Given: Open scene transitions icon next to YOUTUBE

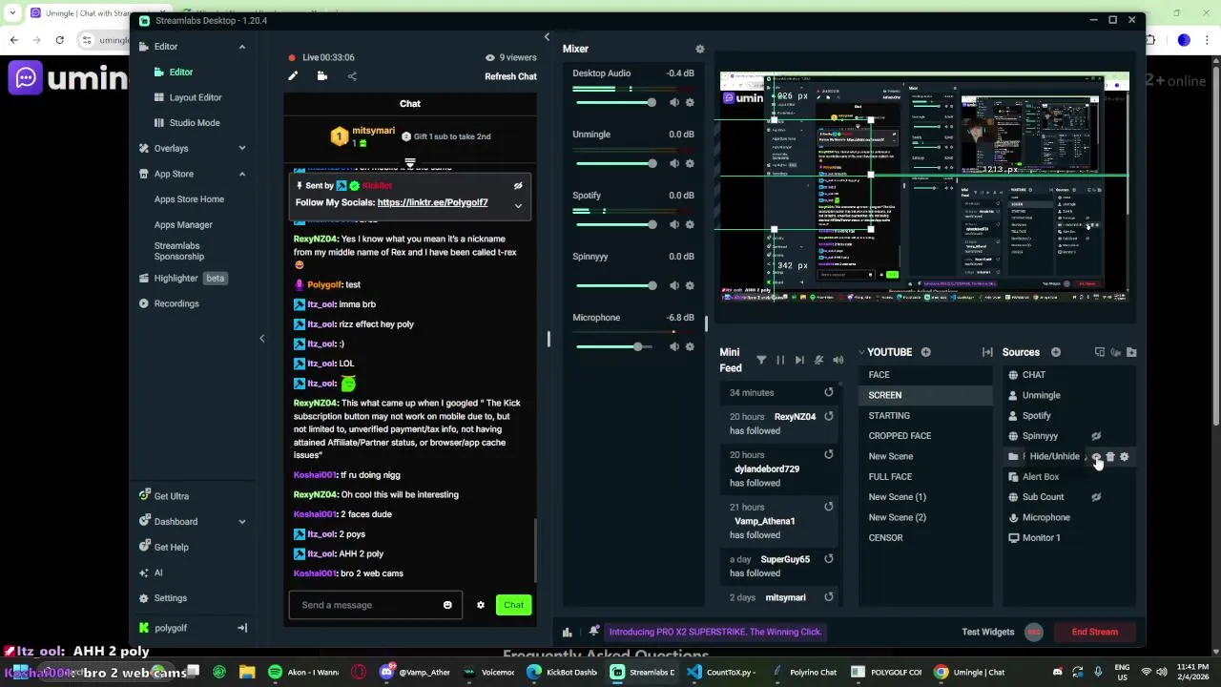Looking at the screenshot, I should [987, 352].
